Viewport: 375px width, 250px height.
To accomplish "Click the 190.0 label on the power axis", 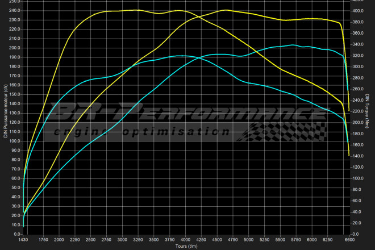I will pos(15,57).
